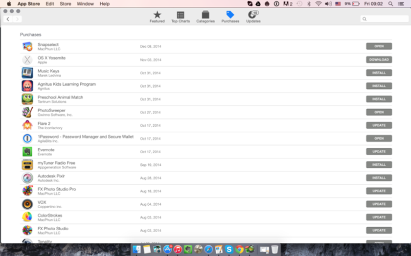Install Agnitus Kids Learning Program
Screen dimensions: 411x256
point(379,86)
